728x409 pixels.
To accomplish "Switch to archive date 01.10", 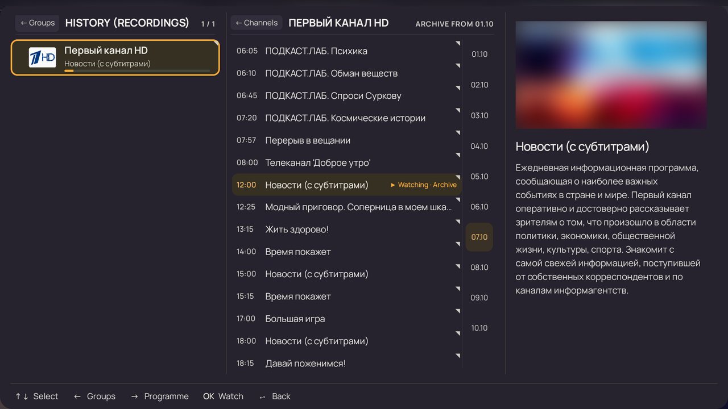I will (479, 55).
